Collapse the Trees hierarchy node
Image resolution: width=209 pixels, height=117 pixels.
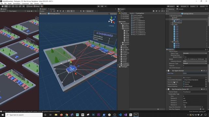tap(171, 24)
